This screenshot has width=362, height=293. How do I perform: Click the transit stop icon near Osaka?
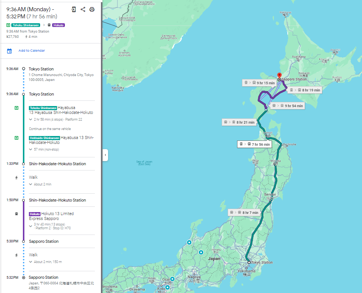[172, 279]
